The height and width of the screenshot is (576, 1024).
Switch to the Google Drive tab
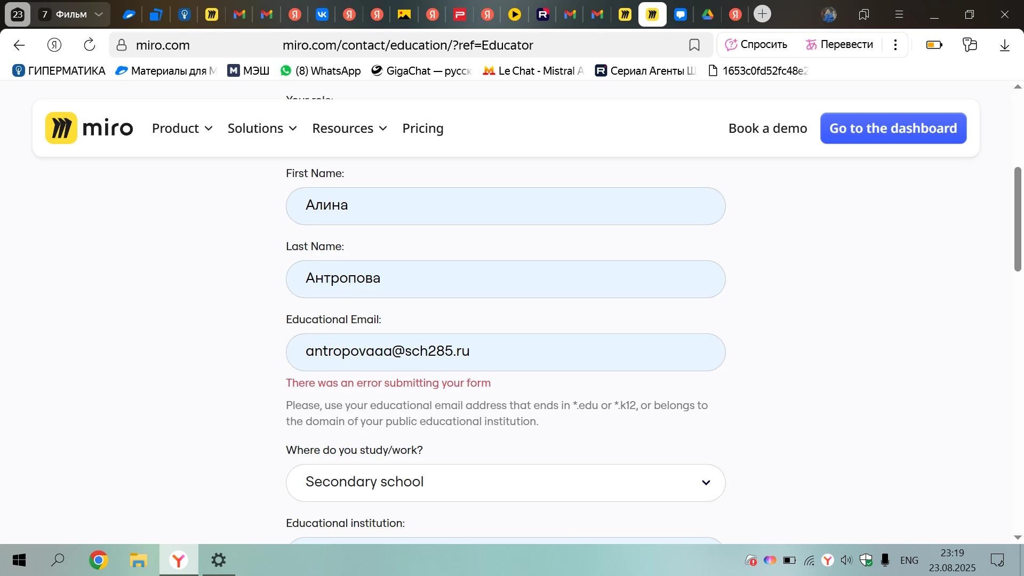click(x=708, y=14)
